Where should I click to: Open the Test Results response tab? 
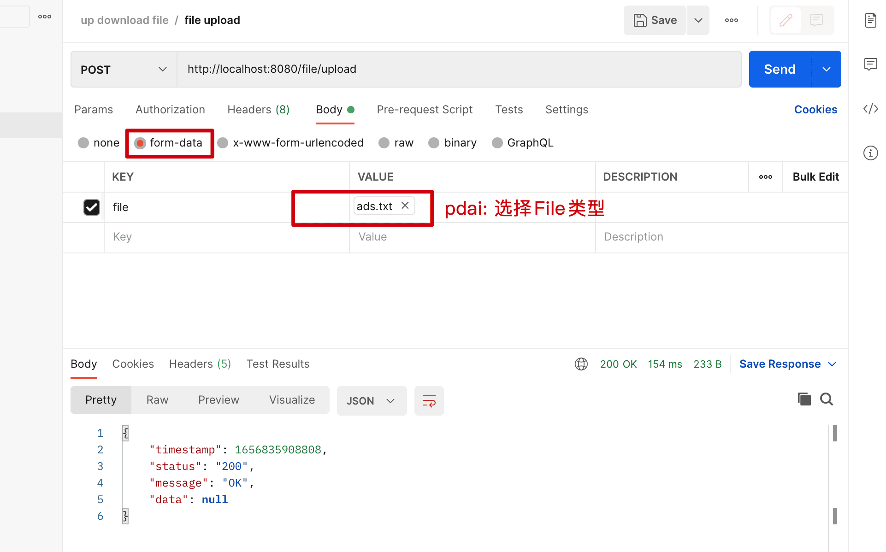(x=278, y=364)
